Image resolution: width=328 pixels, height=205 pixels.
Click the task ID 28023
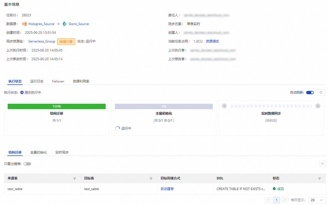click(26, 15)
